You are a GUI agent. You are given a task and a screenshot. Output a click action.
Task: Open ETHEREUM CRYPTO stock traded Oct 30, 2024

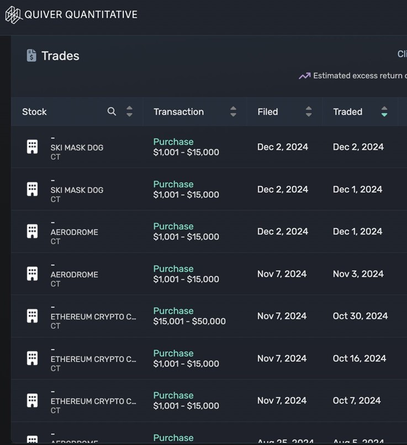93,317
